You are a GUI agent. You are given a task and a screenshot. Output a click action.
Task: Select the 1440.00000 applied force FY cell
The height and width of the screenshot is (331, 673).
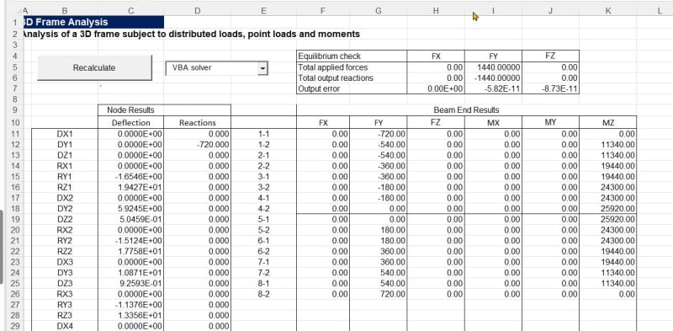click(493, 67)
